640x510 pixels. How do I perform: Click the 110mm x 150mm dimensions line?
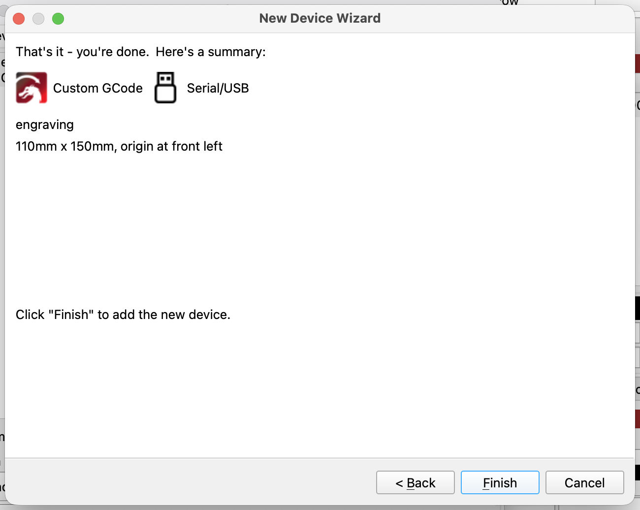119,146
